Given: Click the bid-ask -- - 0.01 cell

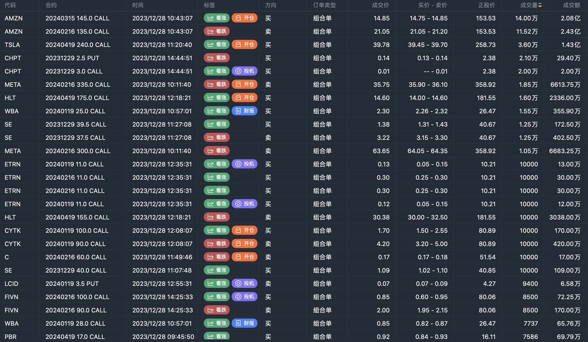Looking at the screenshot, I should [436, 71].
